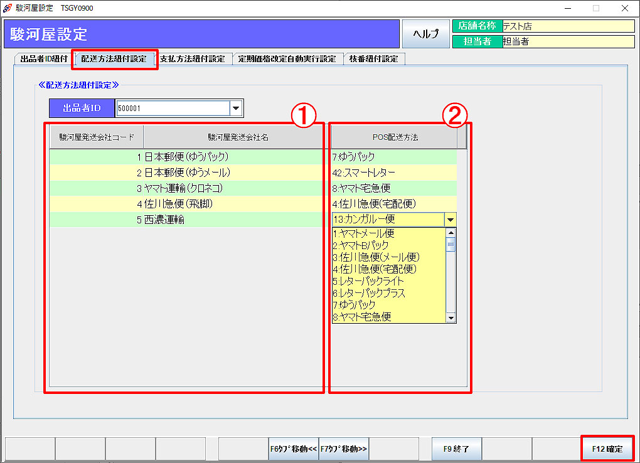Viewport: 640px width, 463px height.
Task: Click dropdown list scroll down arrow
Action: (x=451, y=317)
